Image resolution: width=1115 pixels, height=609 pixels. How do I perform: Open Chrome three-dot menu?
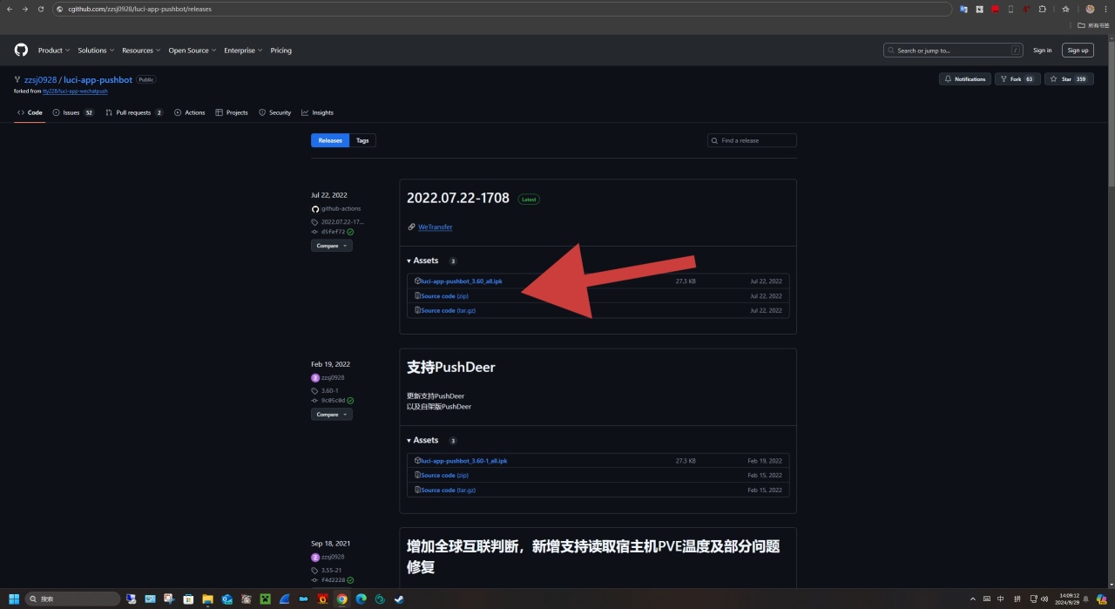(1105, 9)
